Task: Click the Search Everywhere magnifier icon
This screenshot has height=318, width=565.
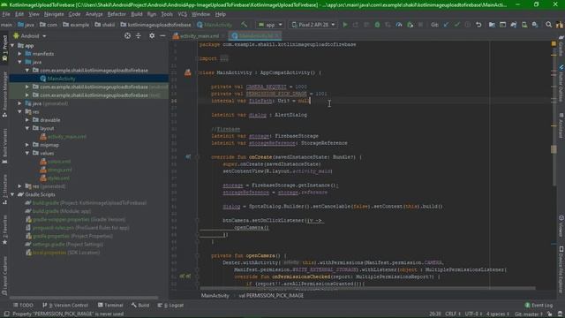Action: point(548,25)
